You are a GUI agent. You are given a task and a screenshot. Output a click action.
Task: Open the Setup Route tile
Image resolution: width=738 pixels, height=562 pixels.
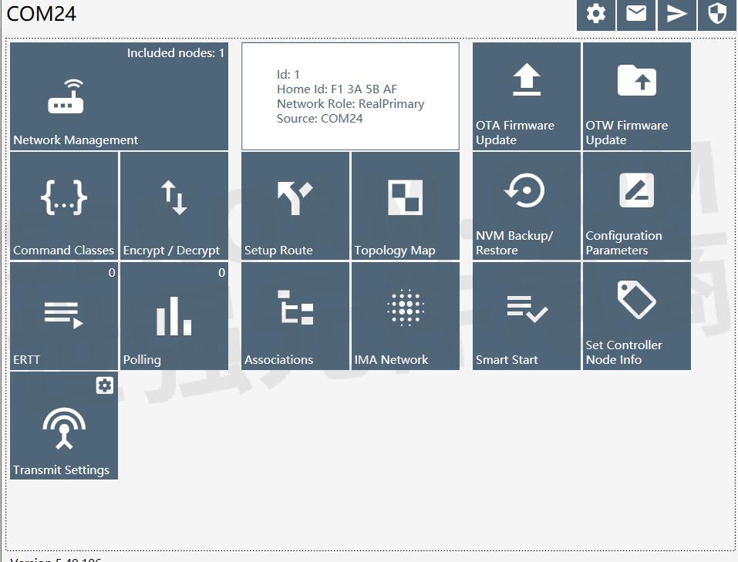pos(295,206)
